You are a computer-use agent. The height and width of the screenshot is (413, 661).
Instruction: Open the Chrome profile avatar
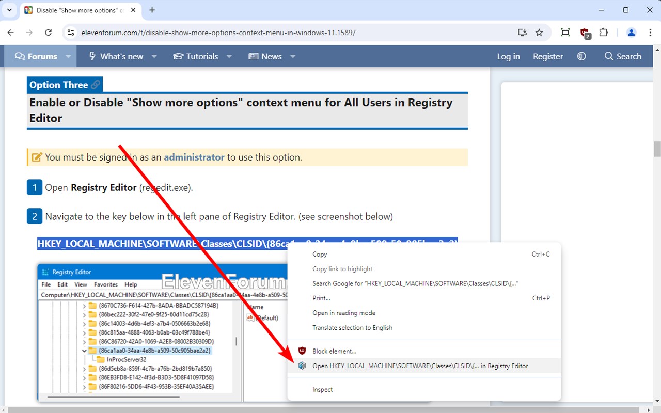[x=631, y=33]
